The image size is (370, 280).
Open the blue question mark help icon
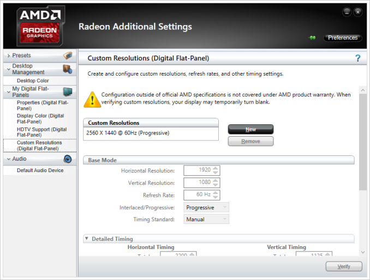358,58
